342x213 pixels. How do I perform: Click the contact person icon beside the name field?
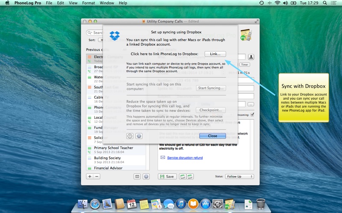click(251, 57)
